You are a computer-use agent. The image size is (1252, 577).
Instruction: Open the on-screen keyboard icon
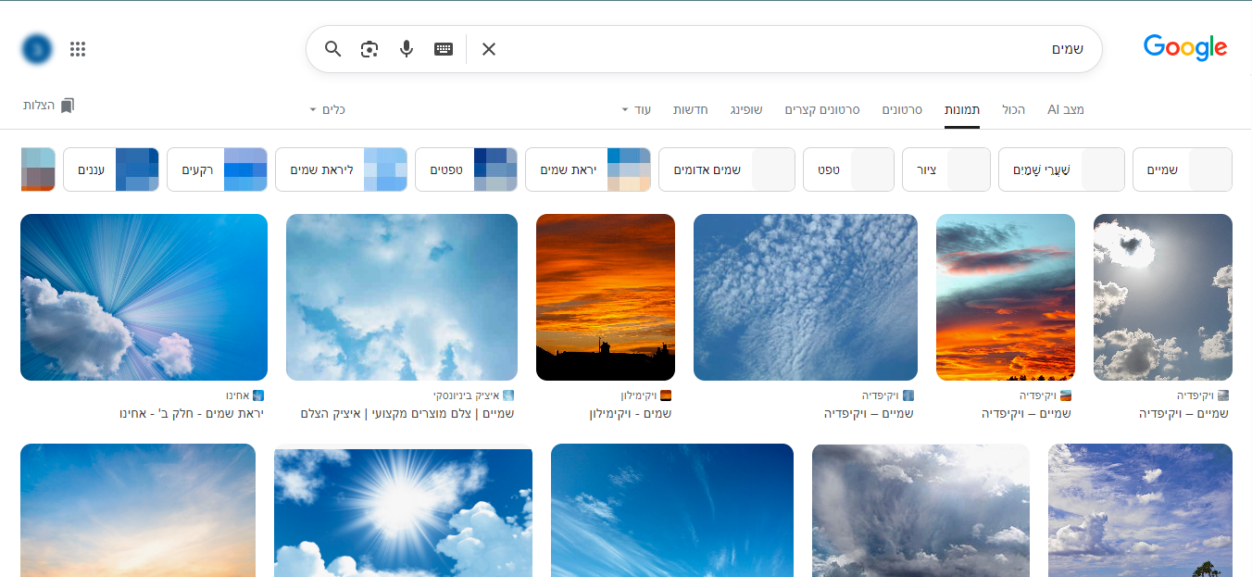coord(444,49)
